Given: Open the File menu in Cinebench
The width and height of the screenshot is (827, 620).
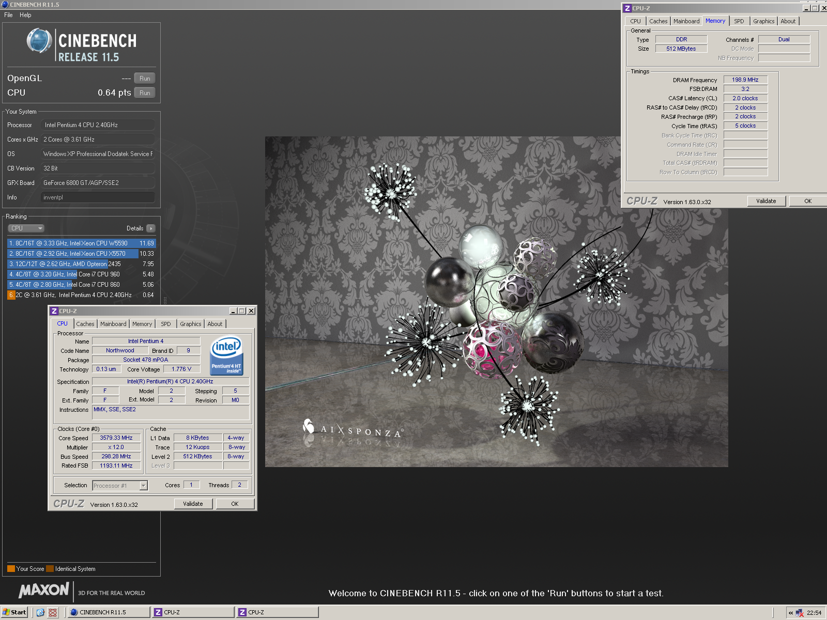Looking at the screenshot, I should click(8, 15).
